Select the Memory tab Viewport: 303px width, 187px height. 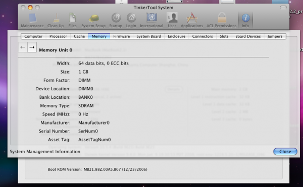coord(99,36)
